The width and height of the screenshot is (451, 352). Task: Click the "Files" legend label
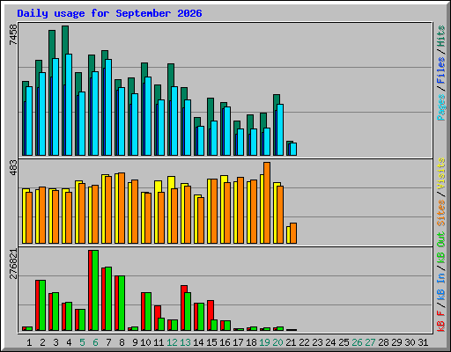pyautogui.click(x=441, y=70)
